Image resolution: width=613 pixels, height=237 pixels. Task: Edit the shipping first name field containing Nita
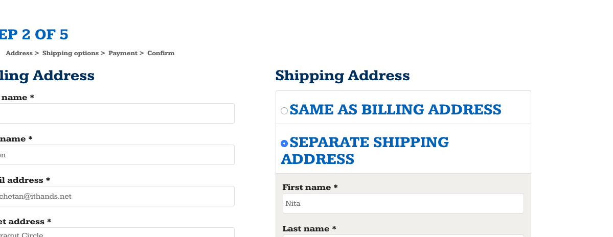tap(403, 203)
